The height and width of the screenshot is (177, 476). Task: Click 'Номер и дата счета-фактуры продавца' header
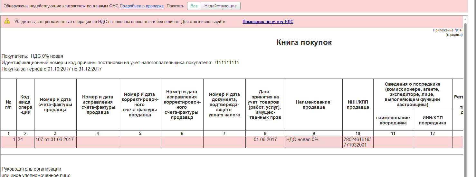[x=55, y=105]
